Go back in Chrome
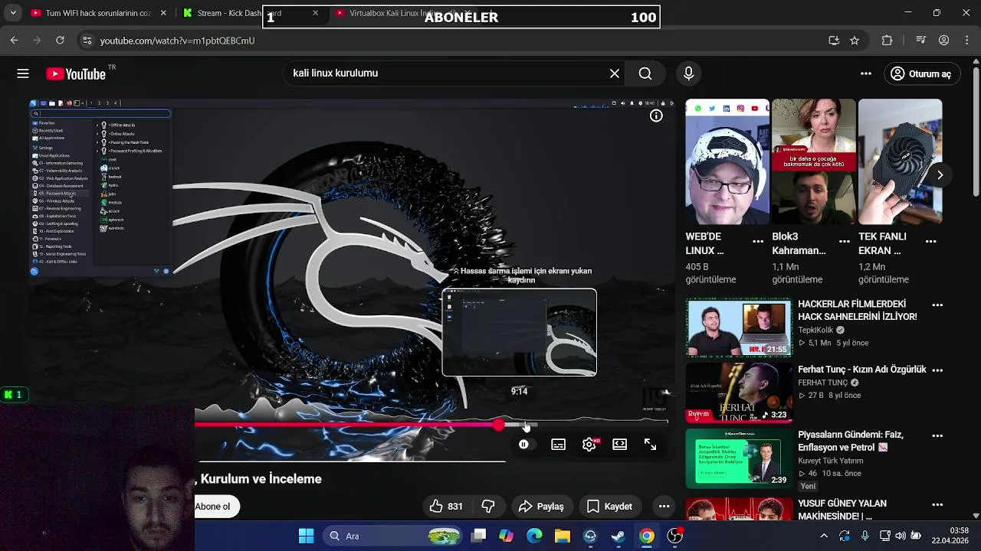Image resolution: width=981 pixels, height=551 pixels. pyautogui.click(x=14, y=41)
